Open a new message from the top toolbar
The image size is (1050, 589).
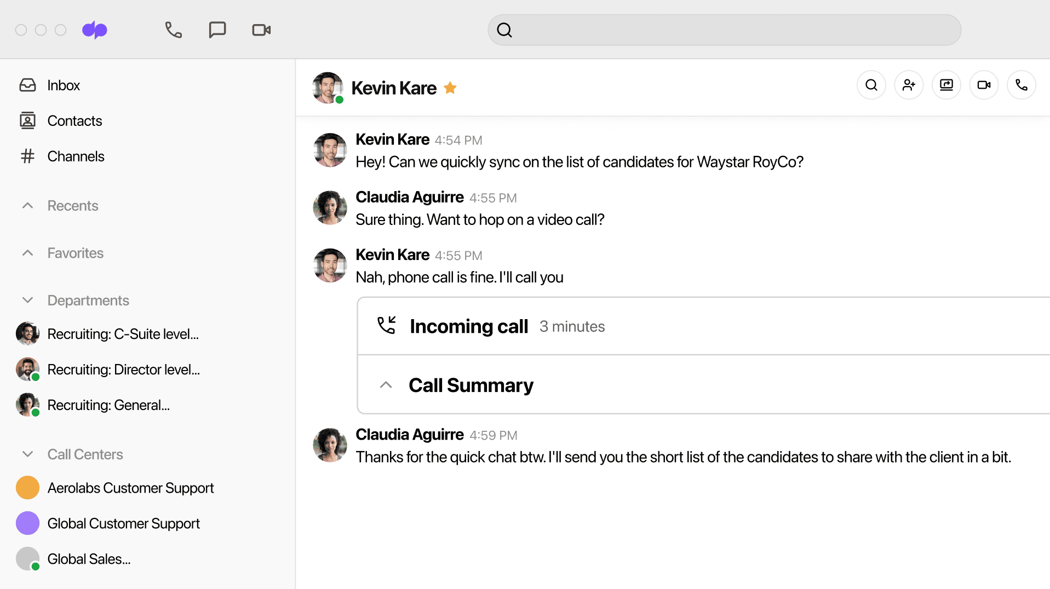click(217, 30)
